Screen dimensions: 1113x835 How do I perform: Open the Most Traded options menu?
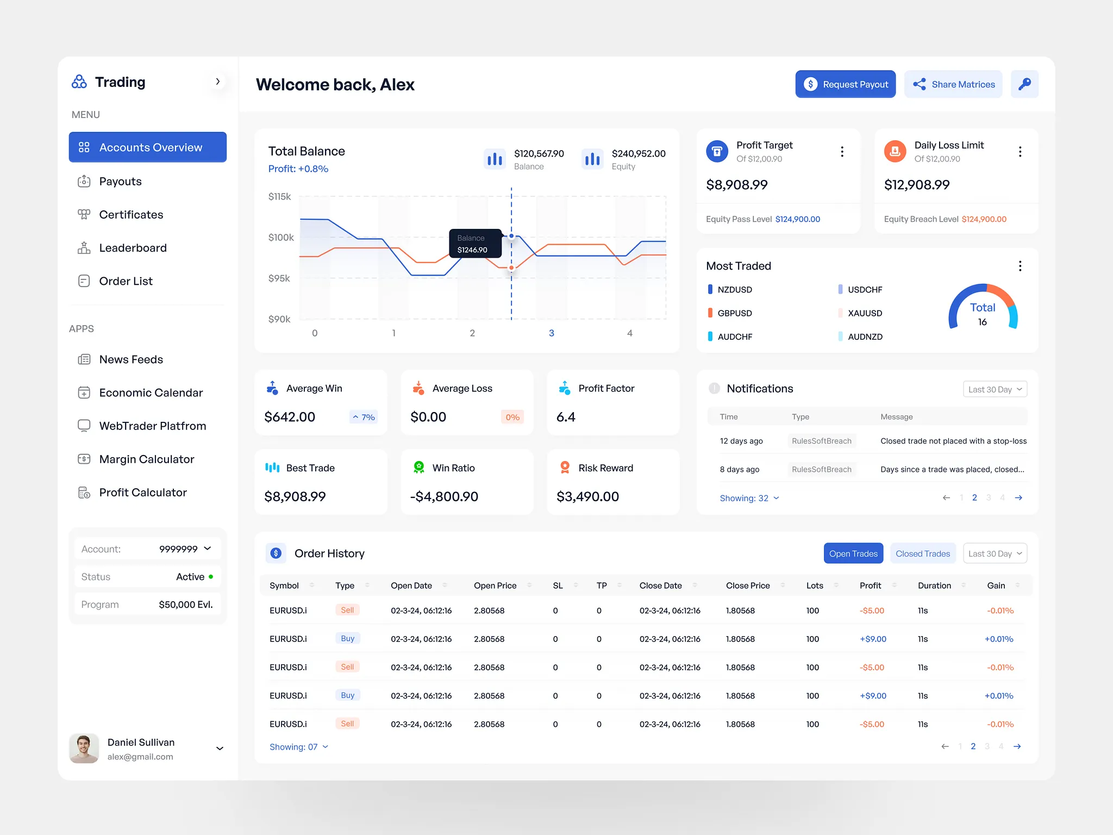1020,266
